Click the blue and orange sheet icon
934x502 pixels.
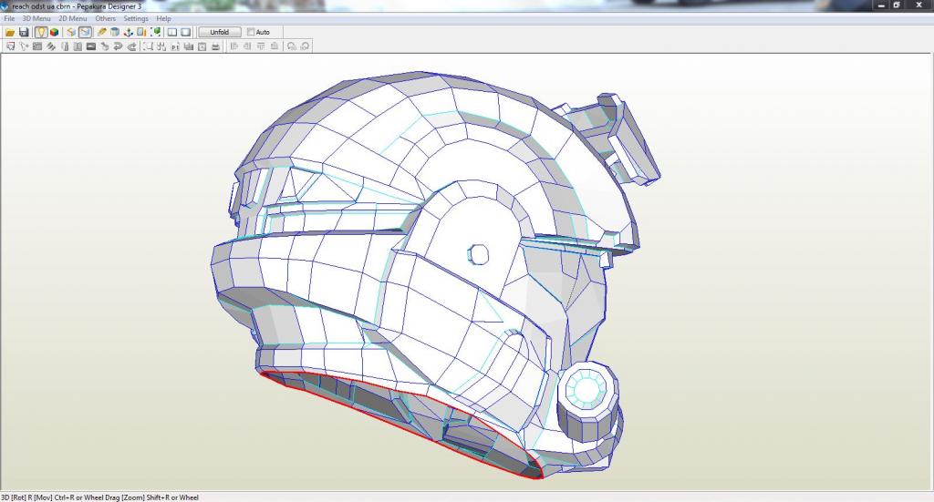tap(141, 32)
